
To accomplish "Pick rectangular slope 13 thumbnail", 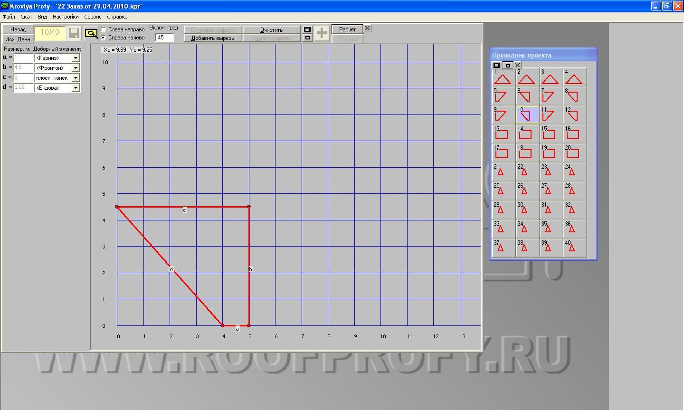I will pyautogui.click(x=504, y=134).
